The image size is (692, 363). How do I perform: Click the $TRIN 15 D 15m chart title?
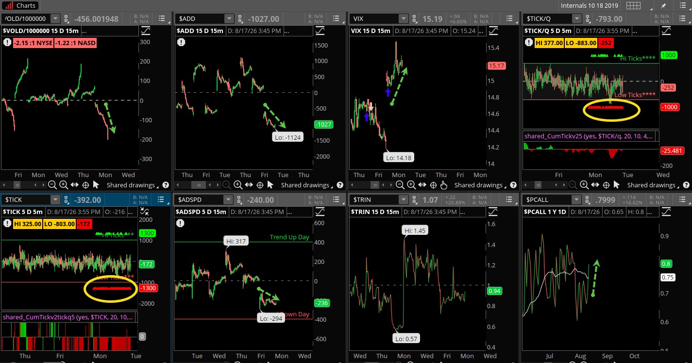tap(376, 212)
